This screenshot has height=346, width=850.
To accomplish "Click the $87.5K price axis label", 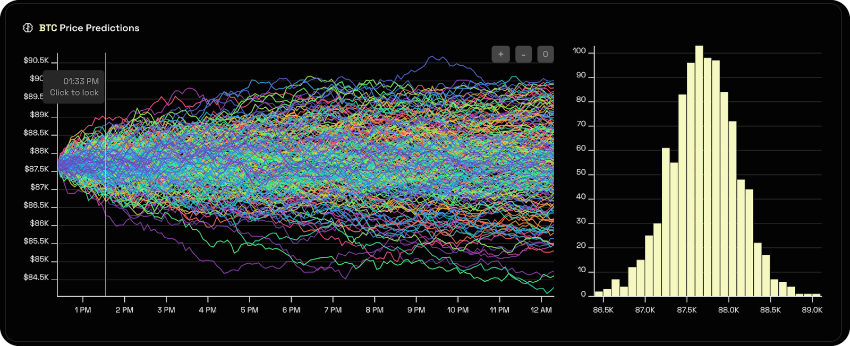I will pyautogui.click(x=36, y=169).
